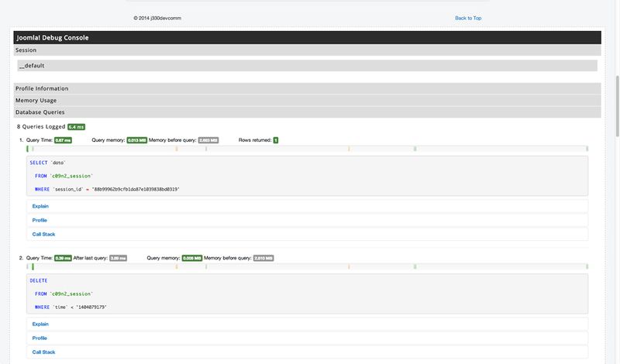Click the DELETE query code block
The image size is (620, 364).
click(x=306, y=294)
